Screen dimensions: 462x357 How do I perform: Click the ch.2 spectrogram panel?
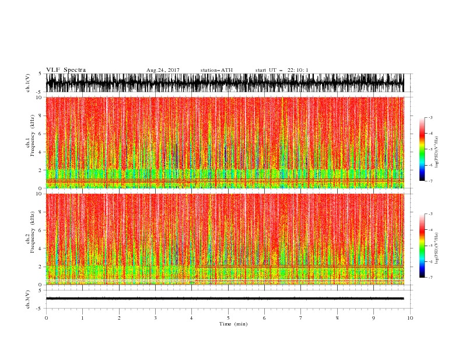pyautogui.click(x=225, y=239)
